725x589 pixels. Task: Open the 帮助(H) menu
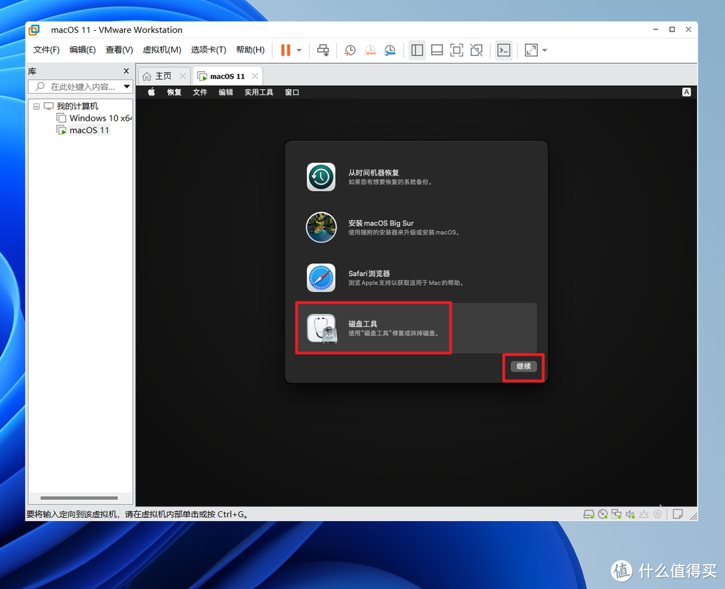click(250, 50)
